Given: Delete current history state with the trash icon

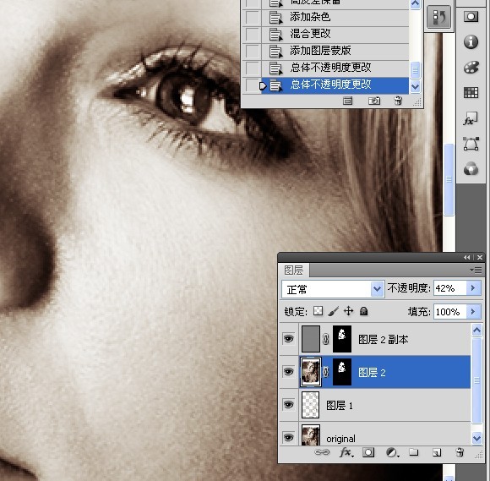Looking at the screenshot, I should tap(398, 101).
